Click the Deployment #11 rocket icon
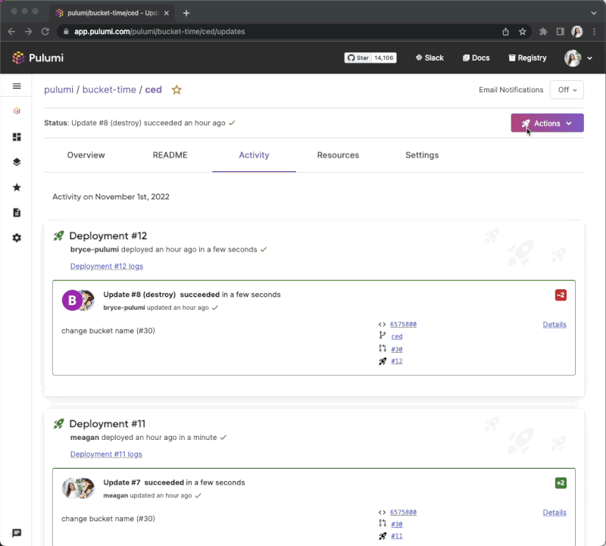The image size is (606, 546). pyautogui.click(x=58, y=424)
